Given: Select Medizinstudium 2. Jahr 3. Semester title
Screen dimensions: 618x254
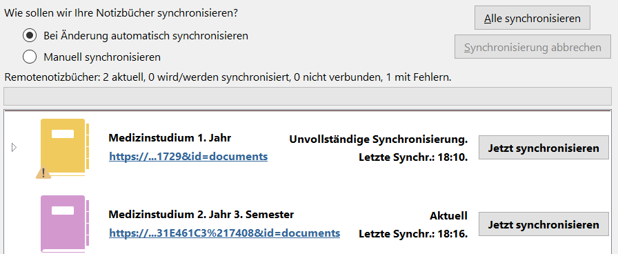Looking at the screenshot, I should click(x=201, y=215).
